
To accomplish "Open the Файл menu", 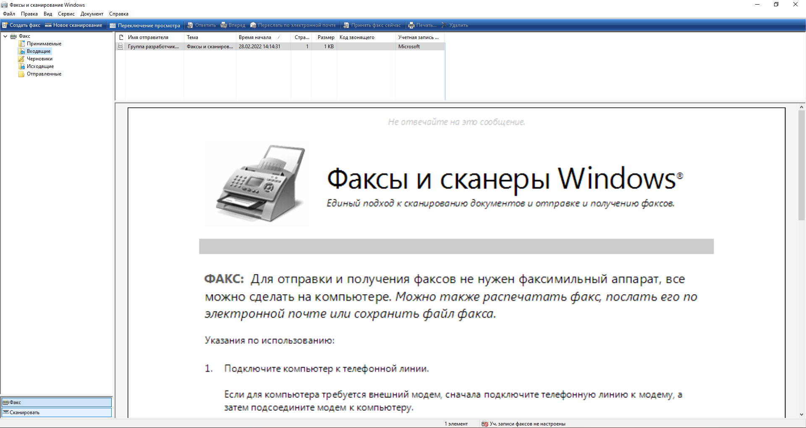I will coord(9,14).
